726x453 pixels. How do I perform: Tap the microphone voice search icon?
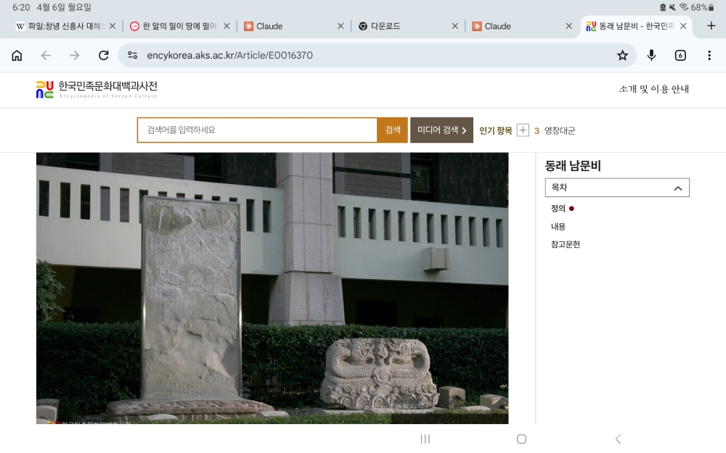click(x=651, y=56)
